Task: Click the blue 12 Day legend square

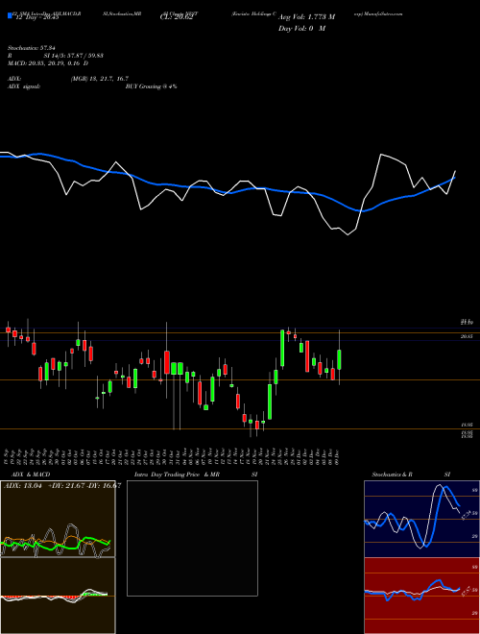Action: (10, 15)
